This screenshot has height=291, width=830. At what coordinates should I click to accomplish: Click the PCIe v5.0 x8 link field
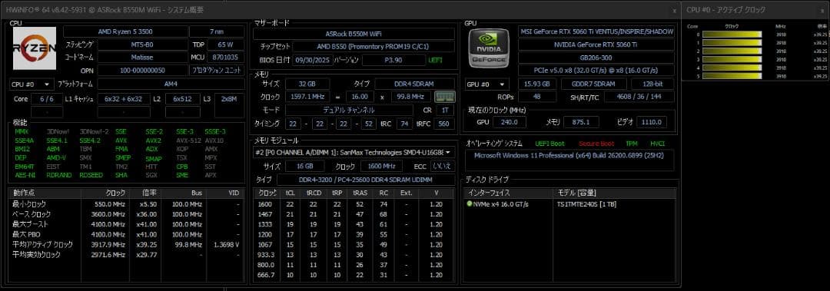click(x=596, y=70)
